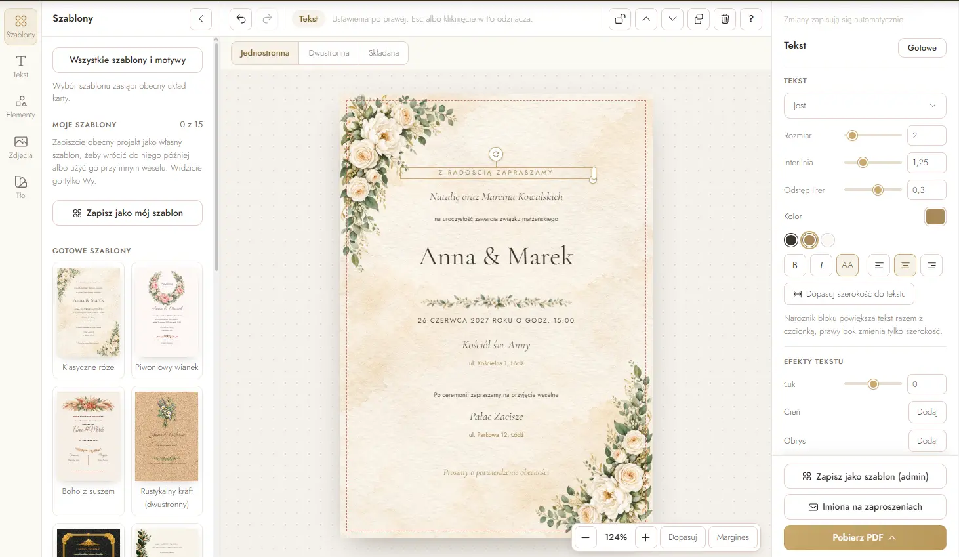This screenshot has height=557, width=959.
Task: Click the Gotowe button
Action: tap(922, 47)
